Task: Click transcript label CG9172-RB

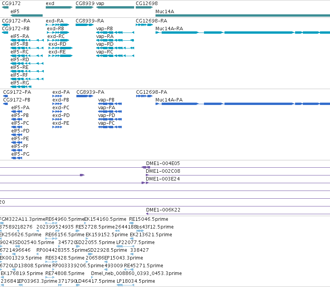Action: (16, 29)
